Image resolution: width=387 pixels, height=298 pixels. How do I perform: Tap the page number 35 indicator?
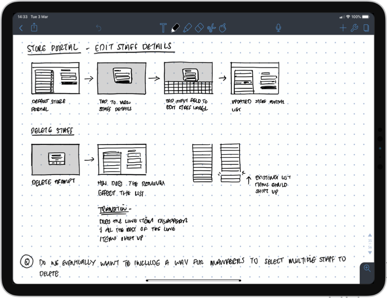point(370,241)
